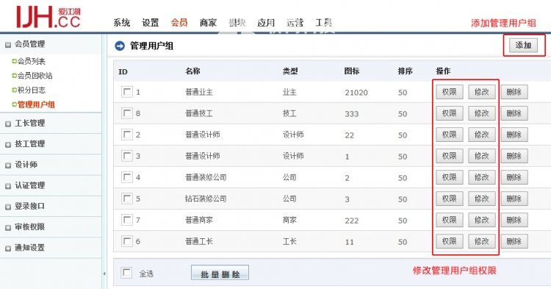
Task: Click 删除 for 普通工长 row
Action: tap(514, 241)
